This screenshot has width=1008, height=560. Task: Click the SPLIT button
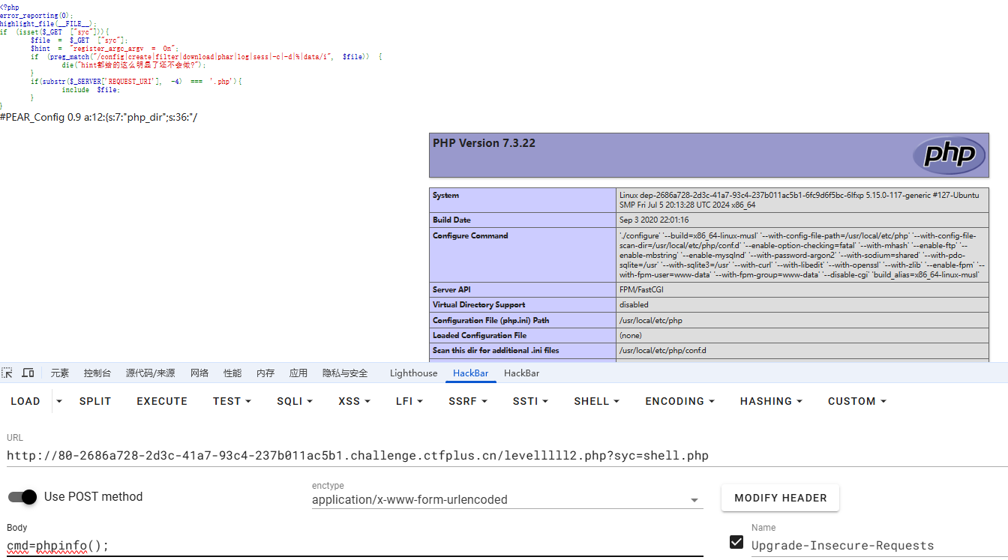[95, 401]
